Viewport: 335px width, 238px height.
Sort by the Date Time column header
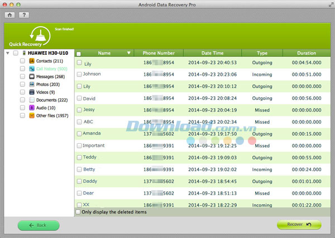coord(212,54)
